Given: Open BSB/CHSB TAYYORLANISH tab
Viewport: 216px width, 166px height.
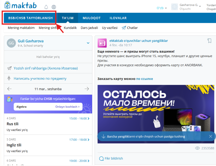Looking at the screenshot, I should [x=30, y=18].
